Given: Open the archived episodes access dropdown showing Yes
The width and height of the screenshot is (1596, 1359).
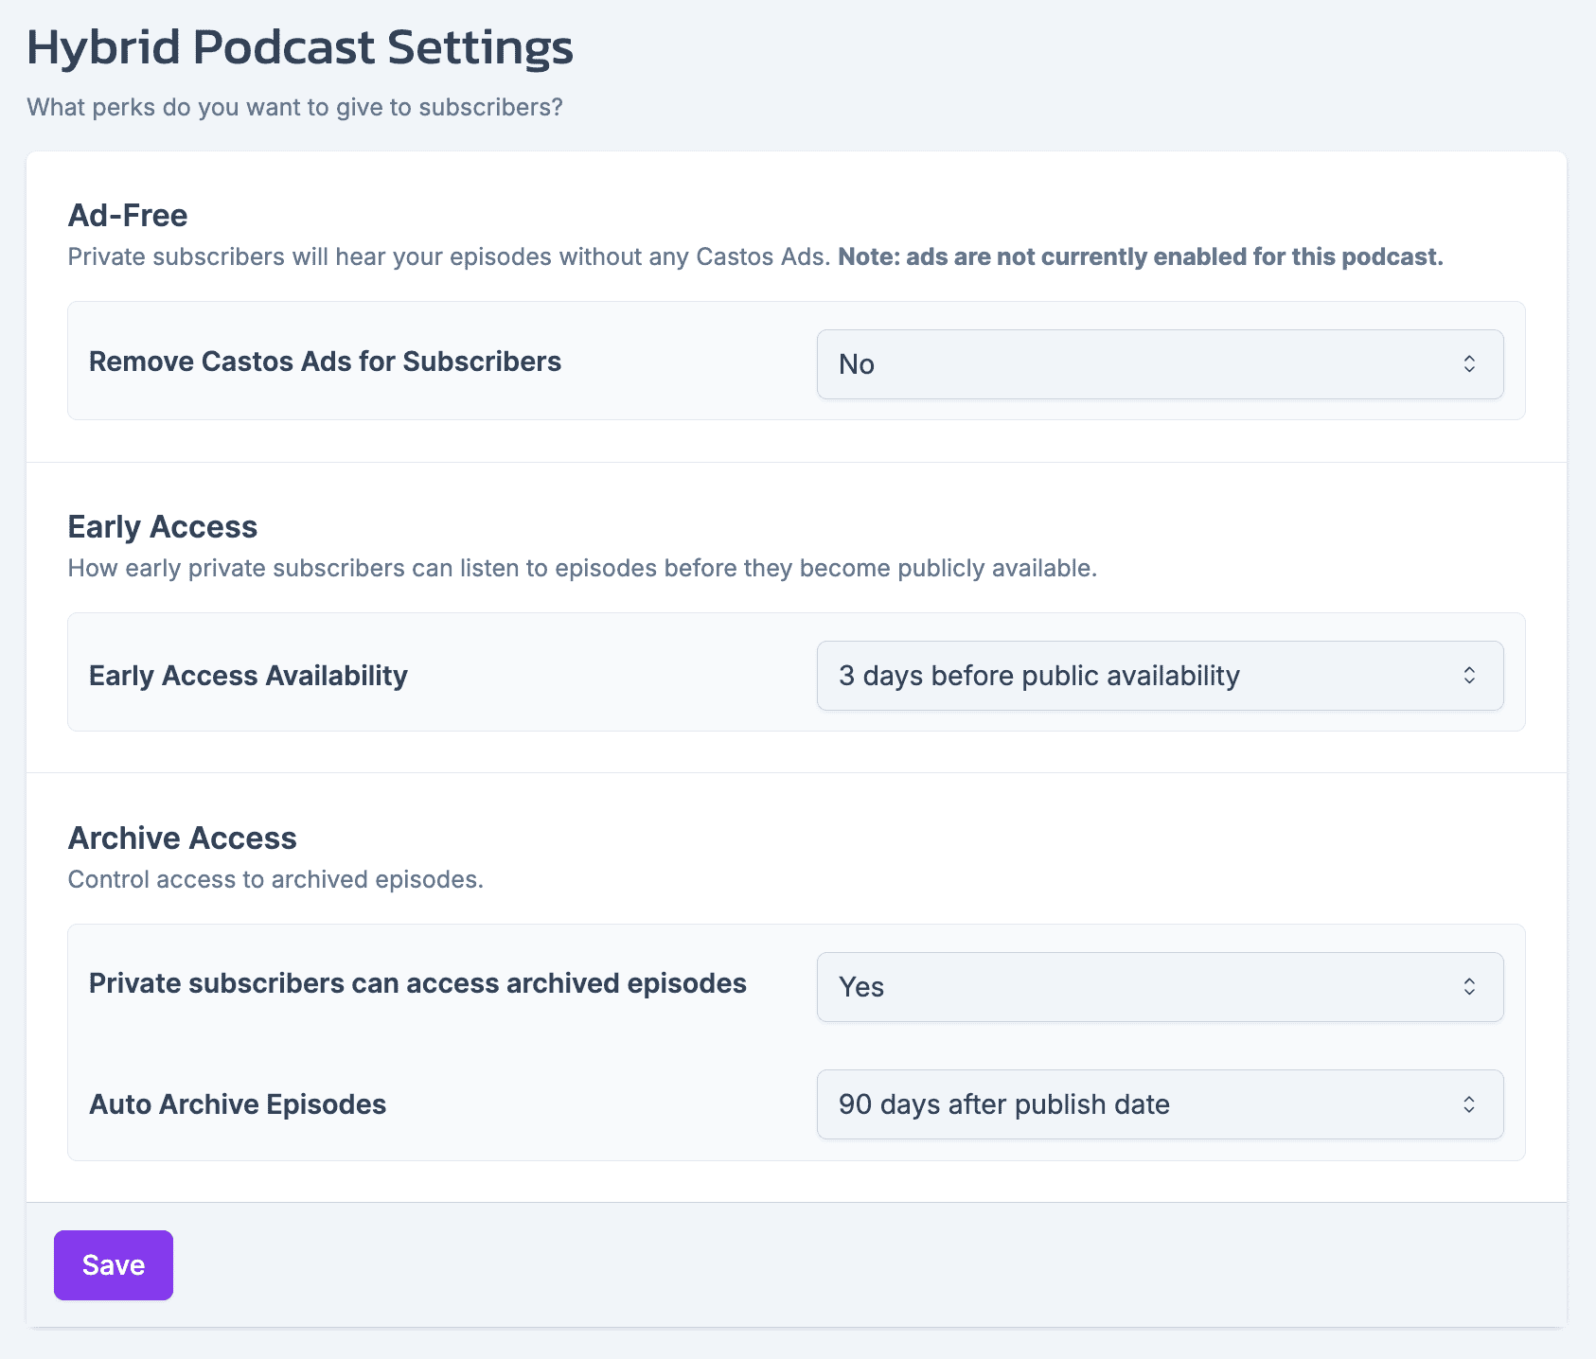Looking at the screenshot, I should pos(1160,987).
